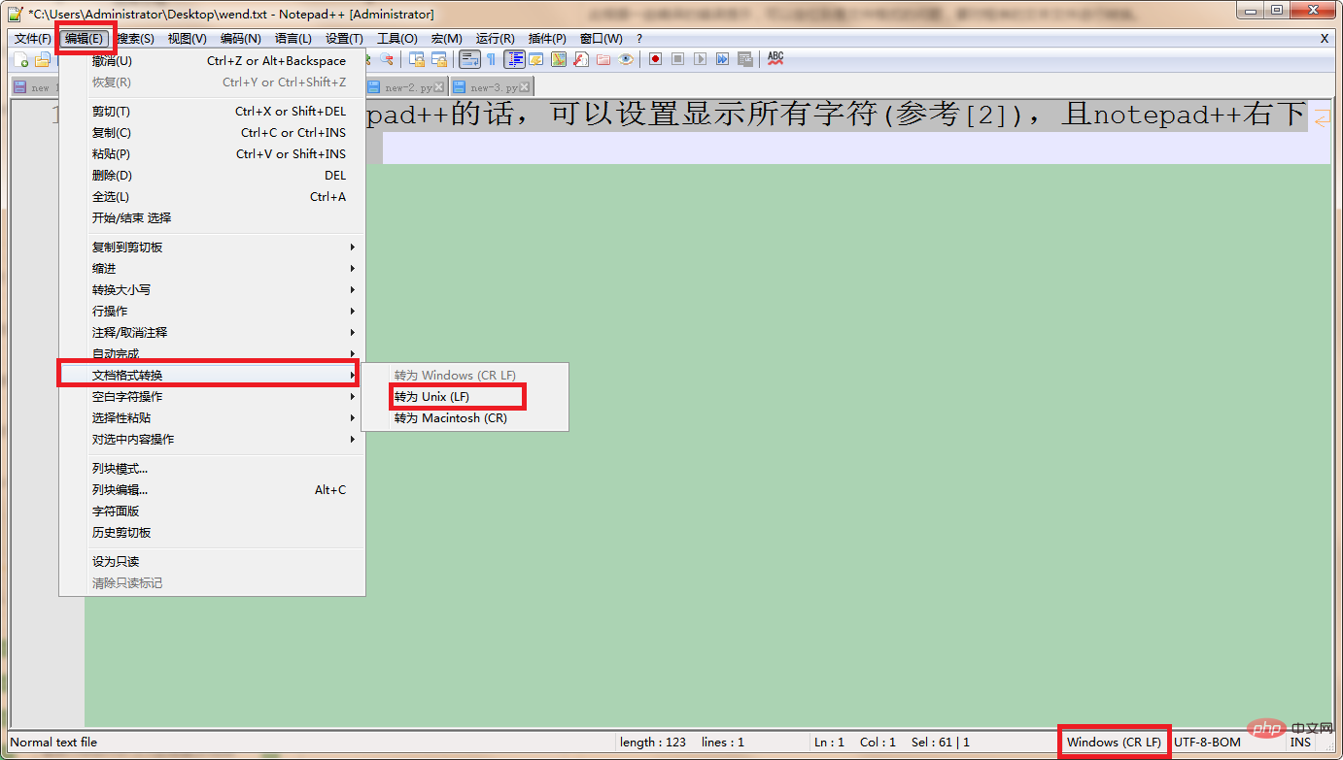
Task: Click INS indicator in status bar
Action: [x=1299, y=743]
